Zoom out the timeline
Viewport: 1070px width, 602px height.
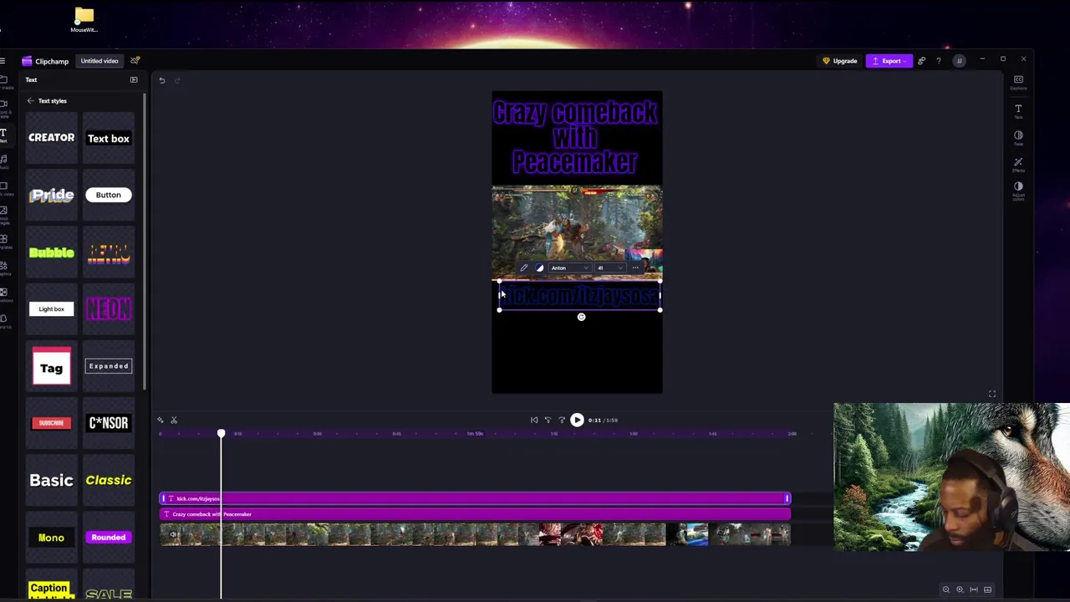tap(945, 589)
